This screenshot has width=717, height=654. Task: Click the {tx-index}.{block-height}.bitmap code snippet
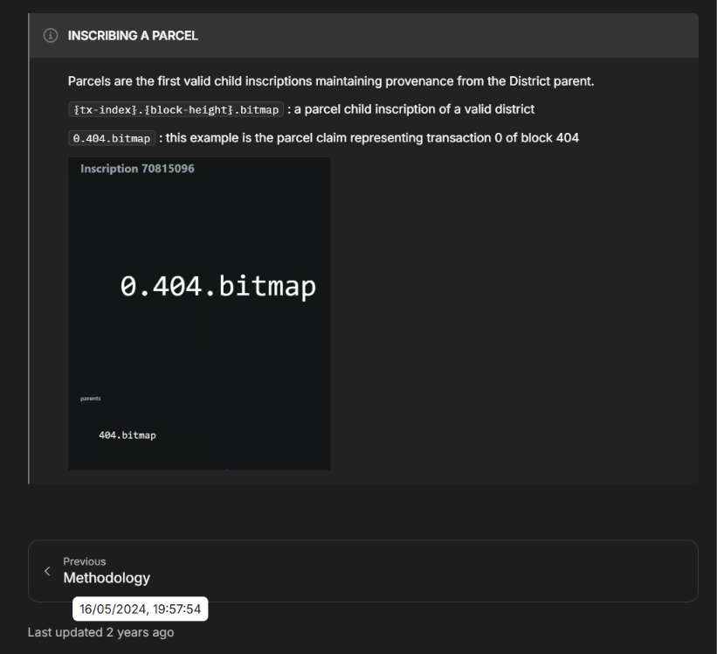coord(176,110)
